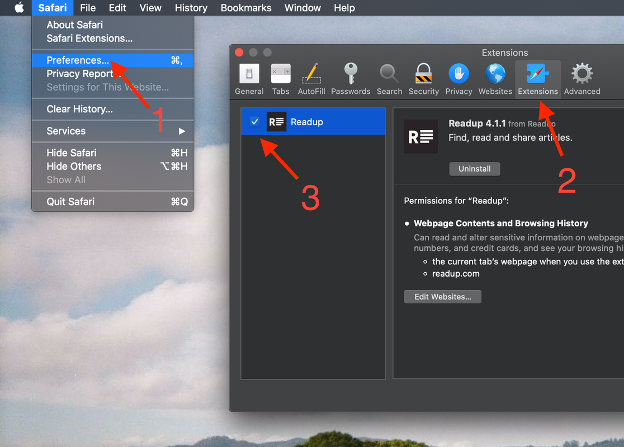
Task: Click the Readup icon in extension list
Action: tap(276, 122)
